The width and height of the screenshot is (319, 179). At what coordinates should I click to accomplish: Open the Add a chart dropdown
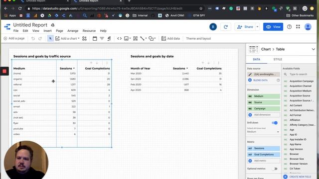tap(67, 38)
